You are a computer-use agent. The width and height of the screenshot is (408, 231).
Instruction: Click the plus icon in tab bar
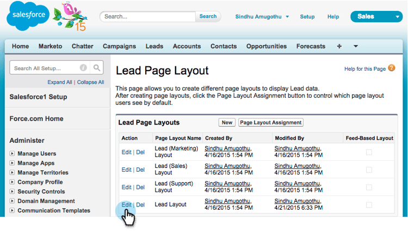pyautogui.click(x=339, y=46)
